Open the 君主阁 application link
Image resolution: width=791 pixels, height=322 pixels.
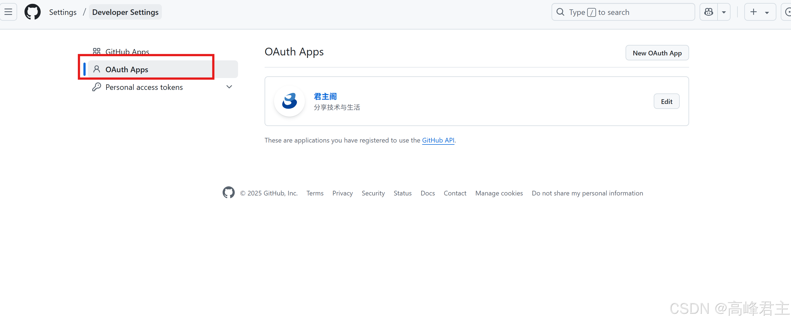point(325,96)
